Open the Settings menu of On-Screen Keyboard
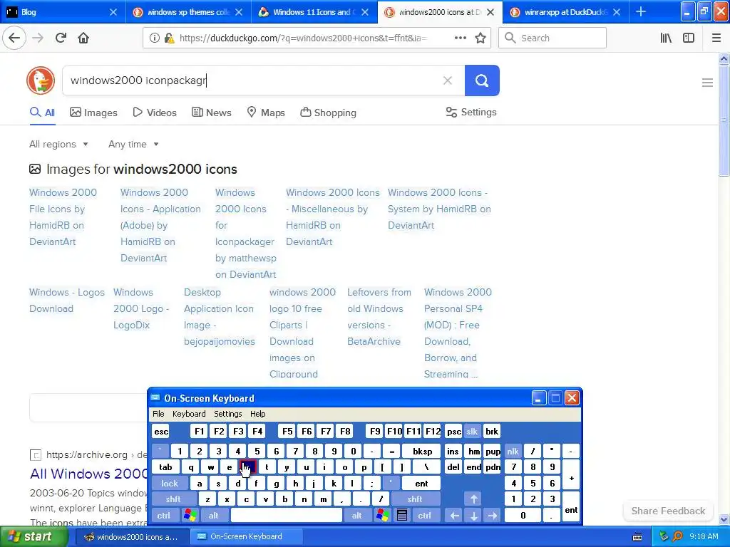Screen dimensions: 730x547 [x=227, y=414]
